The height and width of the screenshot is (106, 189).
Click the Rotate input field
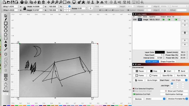pyautogui.click(x=82, y=9)
